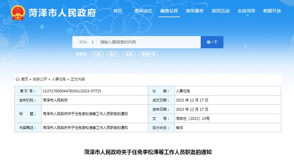The height and width of the screenshot is (163, 294).
Task: Open the 政民互动 navigation item
Action: pos(220,11)
